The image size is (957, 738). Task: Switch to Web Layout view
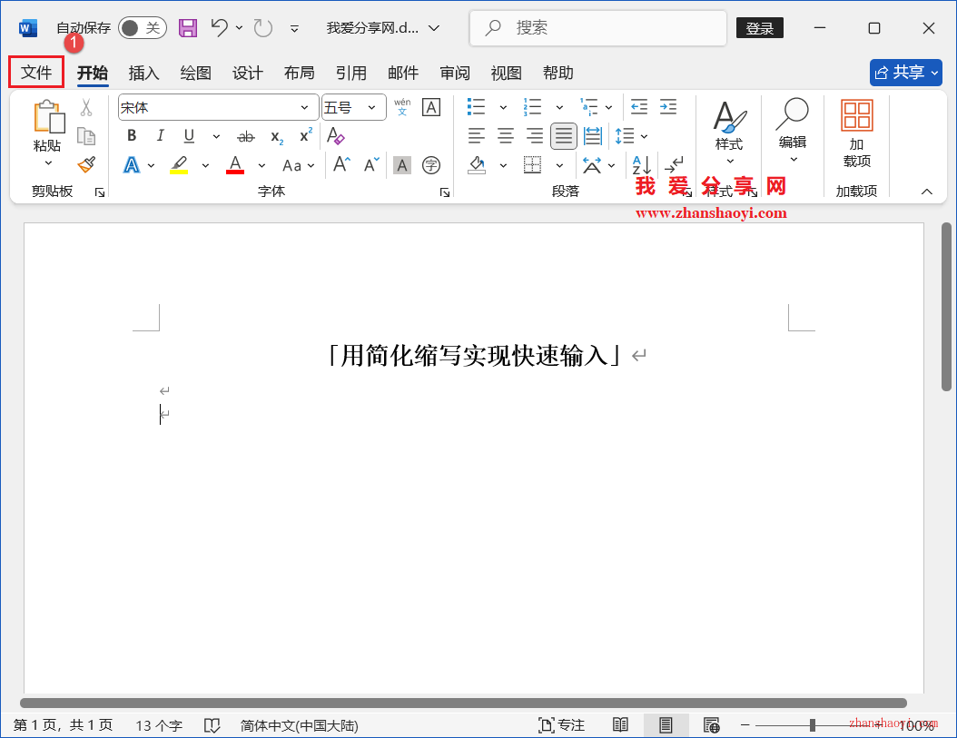(711, 725)
